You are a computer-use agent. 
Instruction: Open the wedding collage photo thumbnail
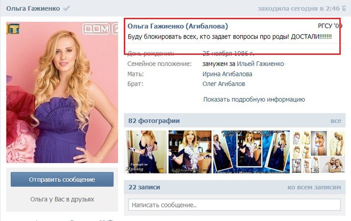(318, 152)
